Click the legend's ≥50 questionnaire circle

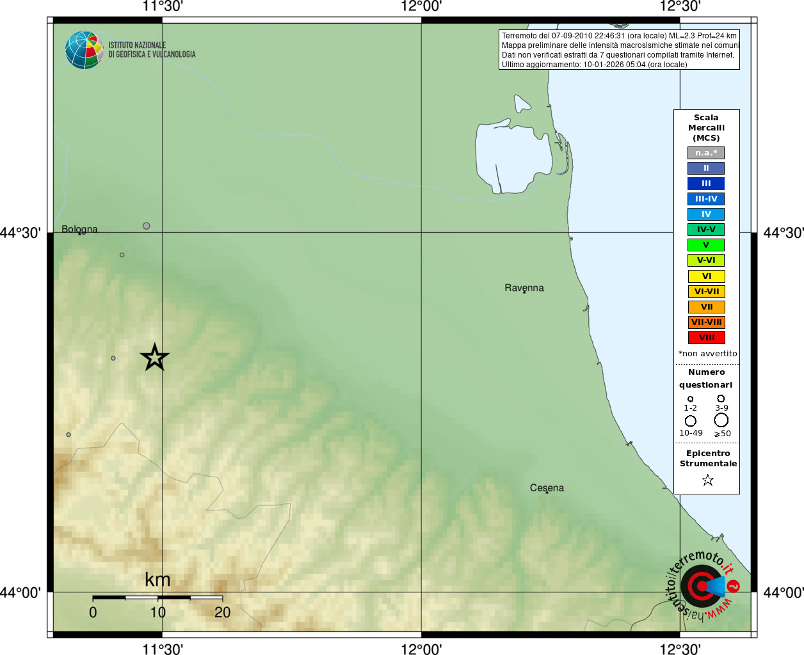pyautogui.click(x=721, y=420)
